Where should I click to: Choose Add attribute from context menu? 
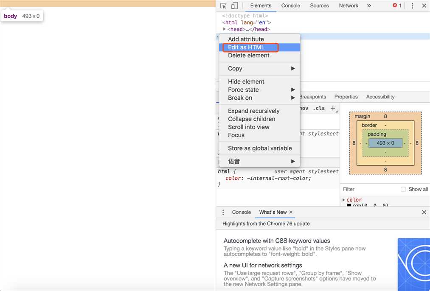(259, 39)
